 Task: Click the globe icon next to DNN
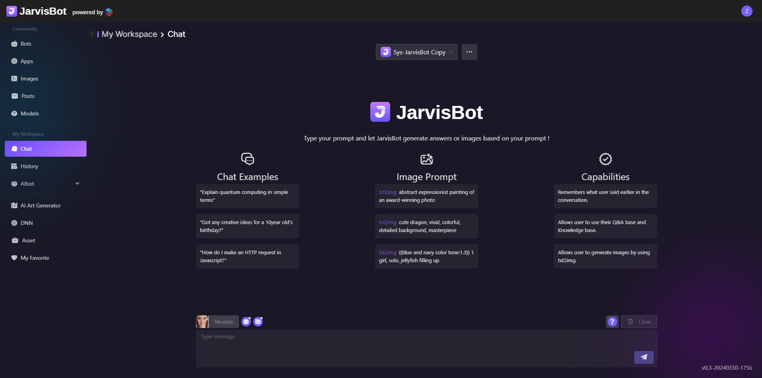(14, 223)
